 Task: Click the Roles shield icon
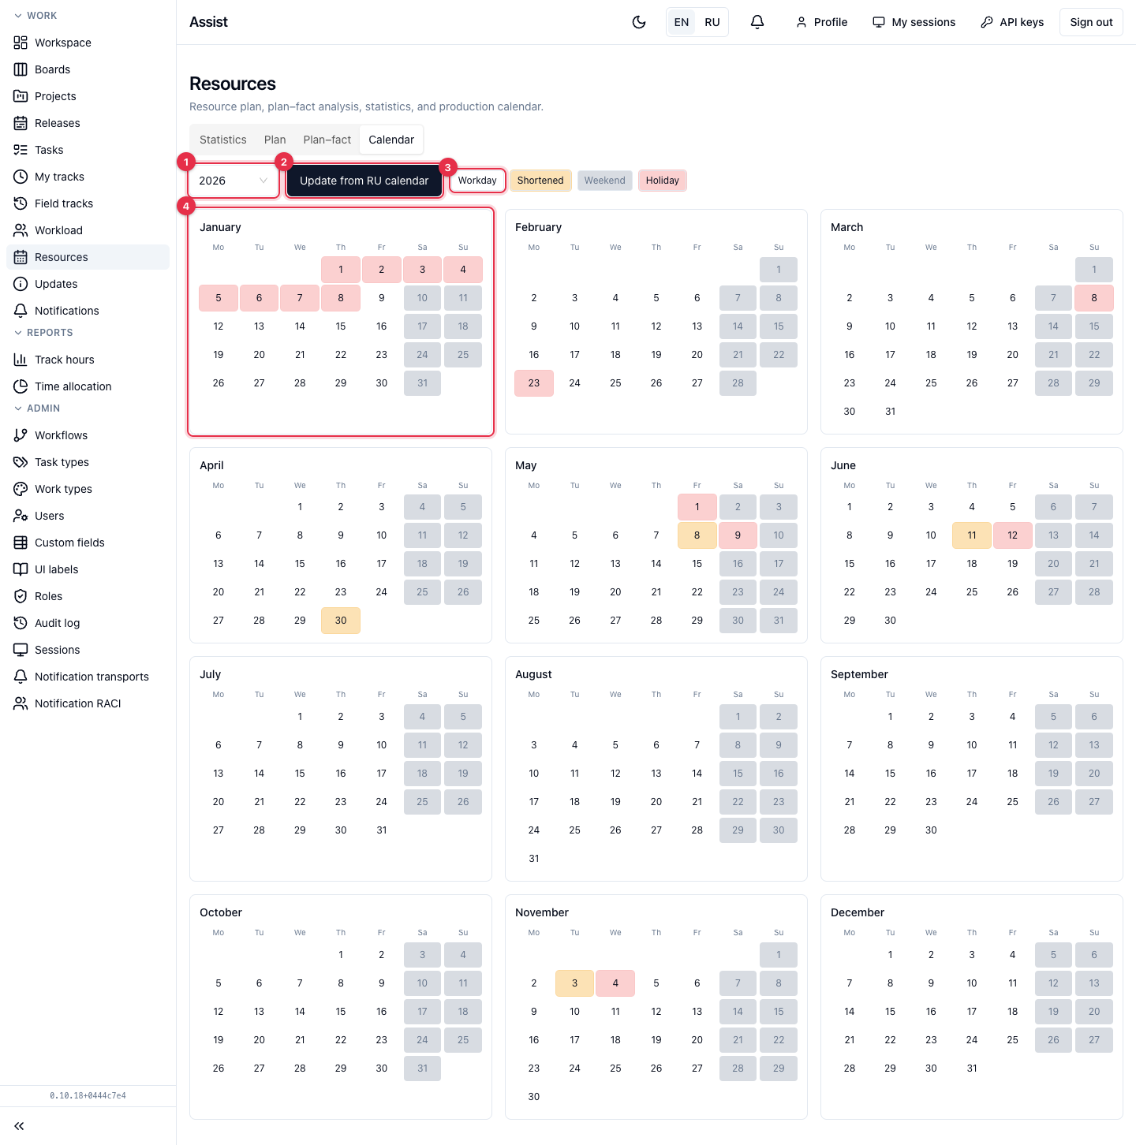(x=21, y=596)
